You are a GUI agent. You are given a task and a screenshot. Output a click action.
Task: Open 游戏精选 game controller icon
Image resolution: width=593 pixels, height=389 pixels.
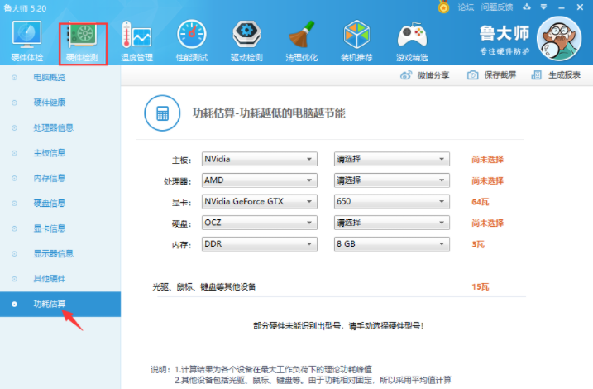click(412, 41)
